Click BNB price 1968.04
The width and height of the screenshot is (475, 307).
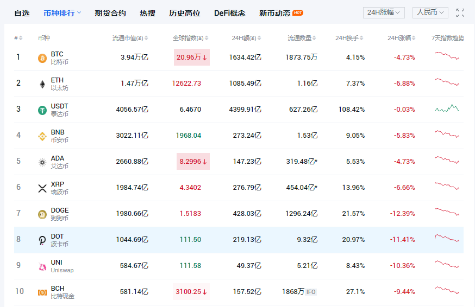(189, 136)
